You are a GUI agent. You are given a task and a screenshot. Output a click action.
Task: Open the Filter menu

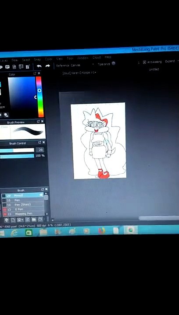click(15, 60)
